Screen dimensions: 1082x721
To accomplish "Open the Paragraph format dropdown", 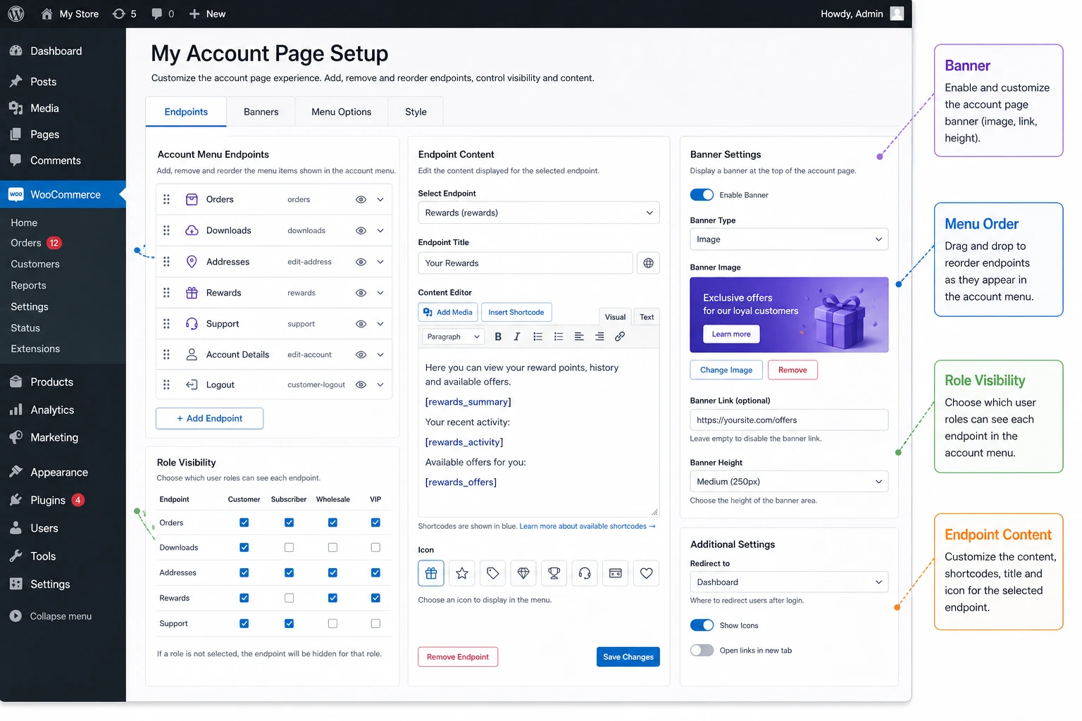I will 453,337.
